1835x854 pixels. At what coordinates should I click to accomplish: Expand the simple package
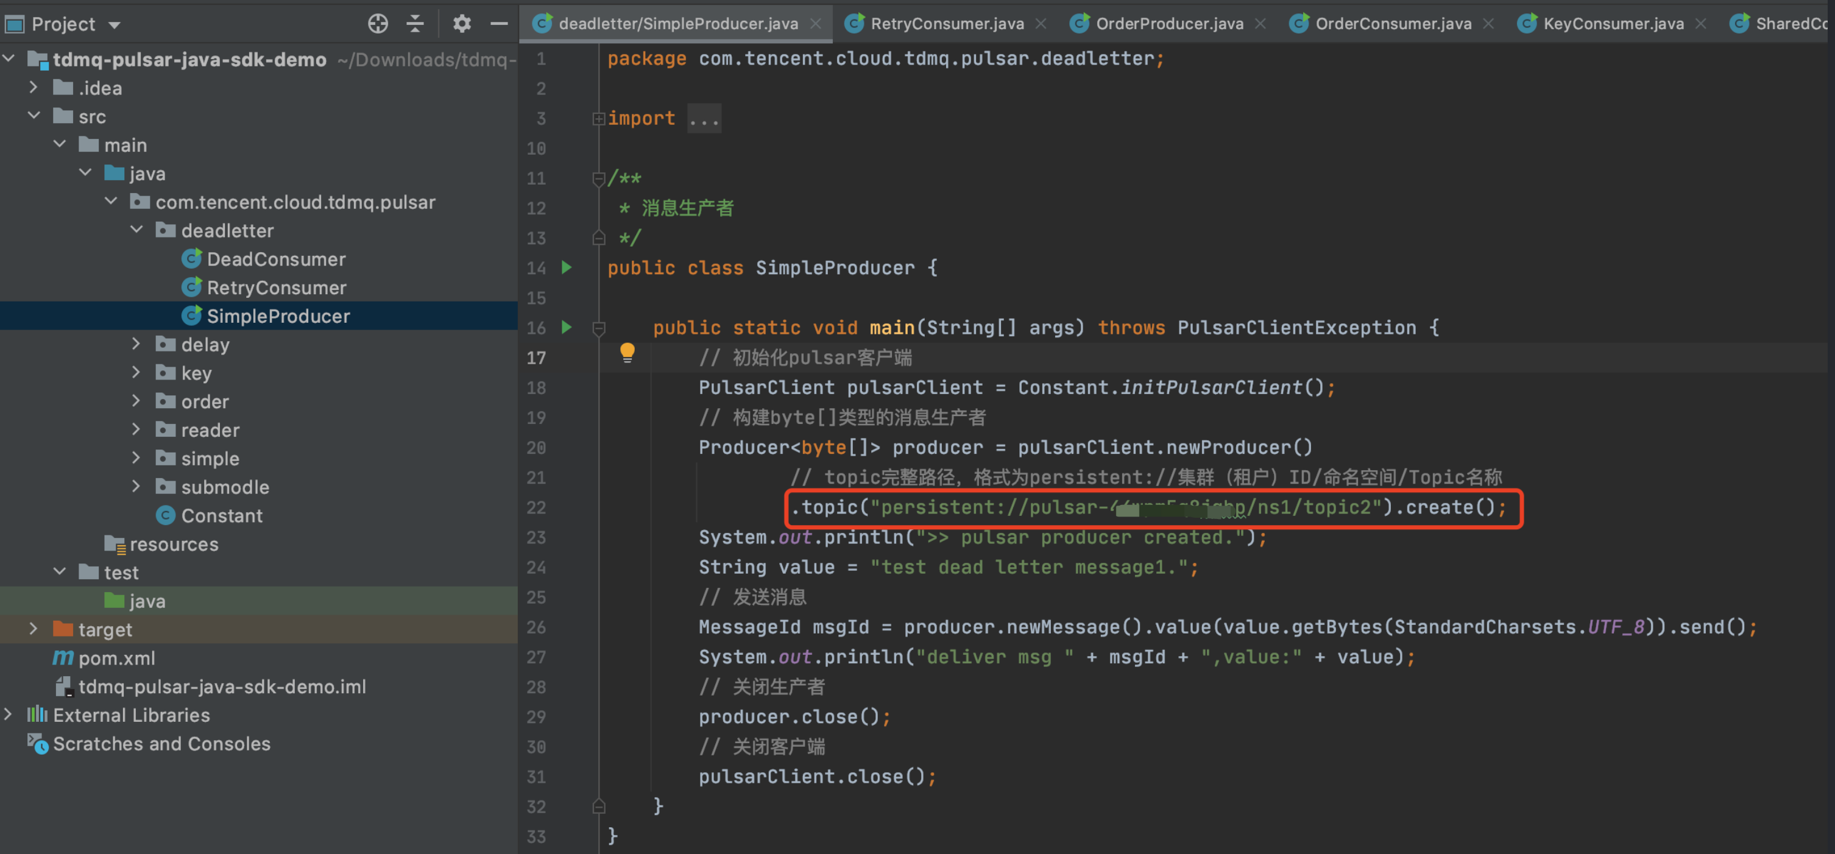(x=136, y=457)
